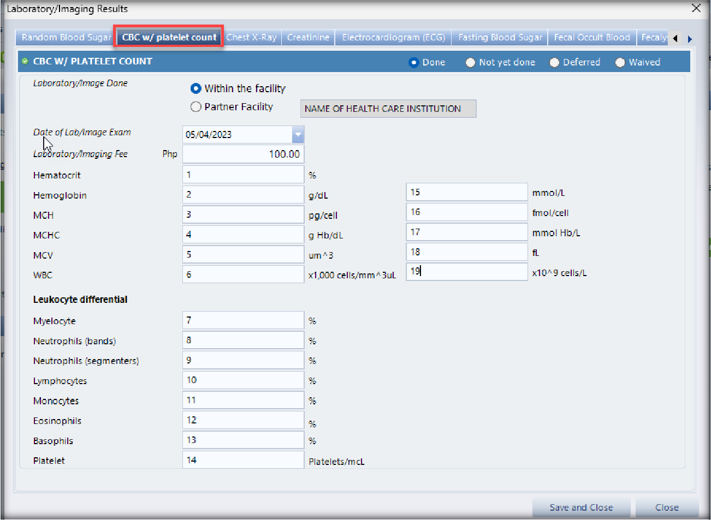
Task: Open the Fasting Blood Sugar tab
Action: (500, 37)
